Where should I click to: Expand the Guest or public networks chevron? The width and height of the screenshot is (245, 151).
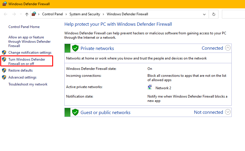click(x=228, y=112)
